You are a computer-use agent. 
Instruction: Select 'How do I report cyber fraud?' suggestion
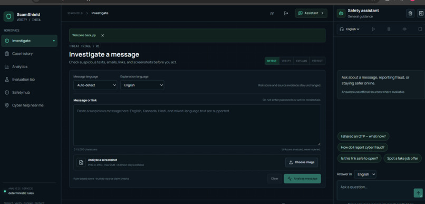pyautogui.click(x=363, y=148)
